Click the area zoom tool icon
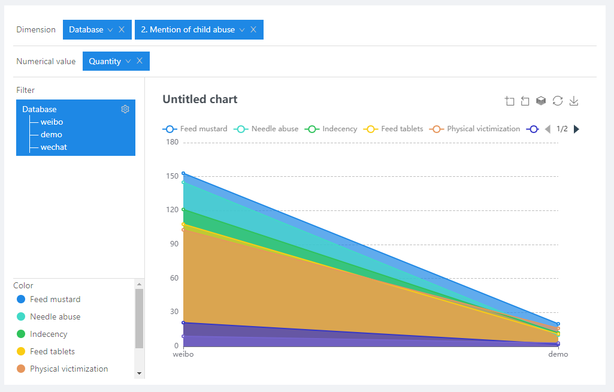This screenshot has width=614, height=392. click(510, 101)
